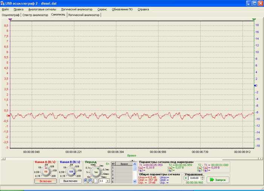This screenshot has height=191, width=264.
Task: Click the red channel A zero-level marker
Action: tap(9, 116)
